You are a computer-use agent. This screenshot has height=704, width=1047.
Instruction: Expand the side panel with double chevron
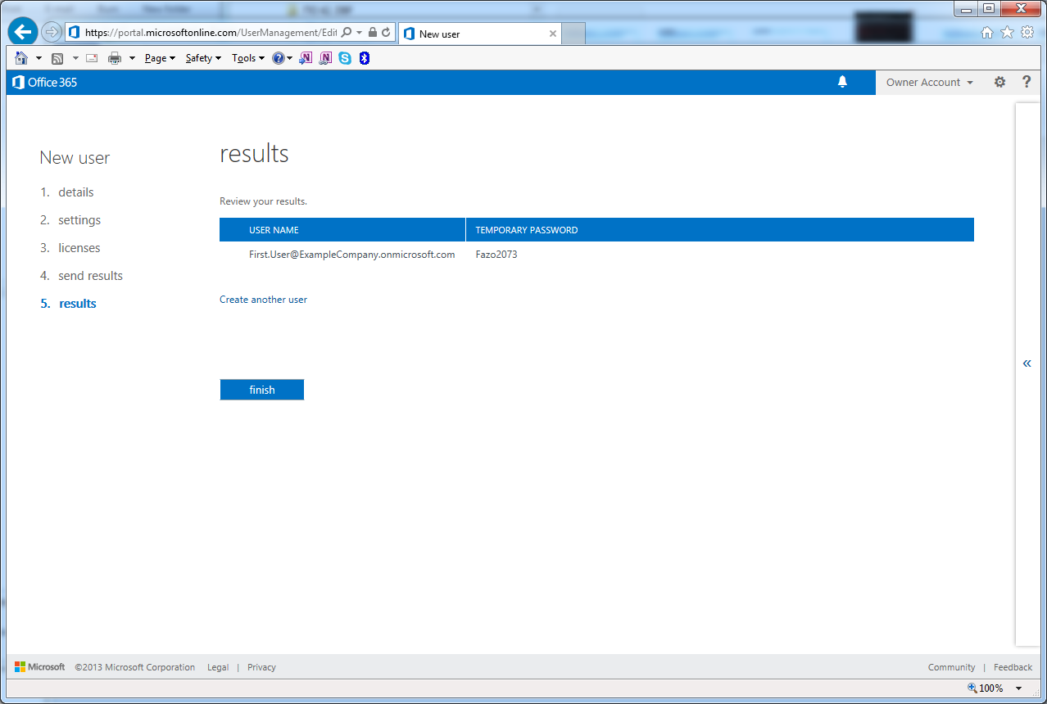(1027, 363)
